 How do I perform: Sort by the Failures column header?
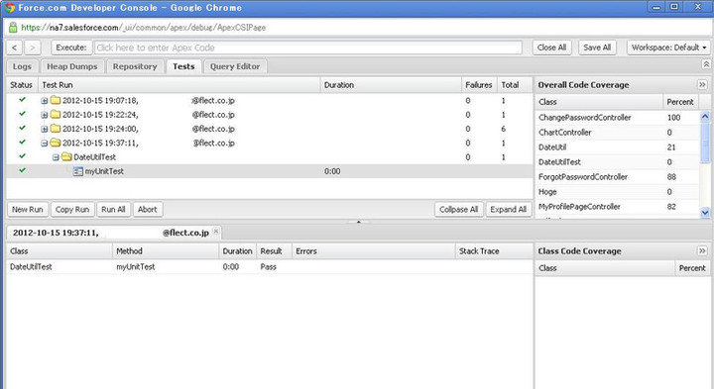479,85
